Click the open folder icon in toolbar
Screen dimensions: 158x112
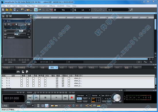(7, 10)
